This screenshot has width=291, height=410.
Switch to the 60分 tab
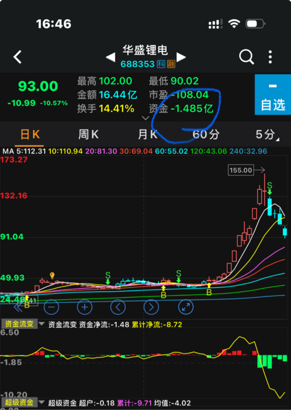(206, 134)
